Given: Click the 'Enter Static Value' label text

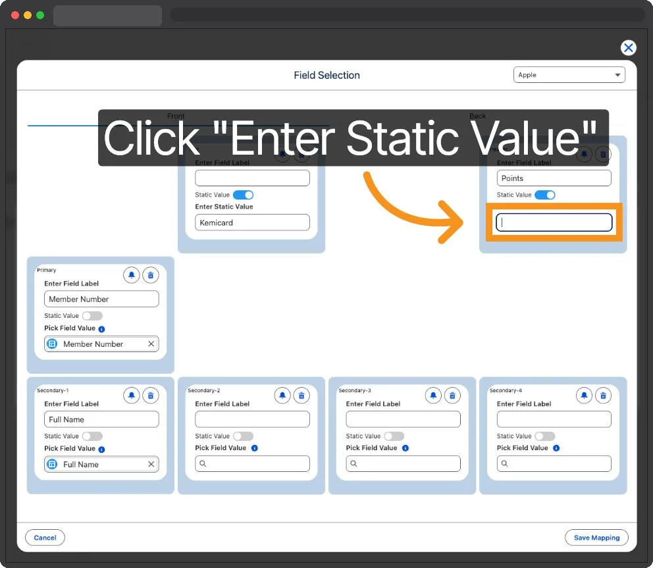Looking at the screenshot, I should point(224,207).
